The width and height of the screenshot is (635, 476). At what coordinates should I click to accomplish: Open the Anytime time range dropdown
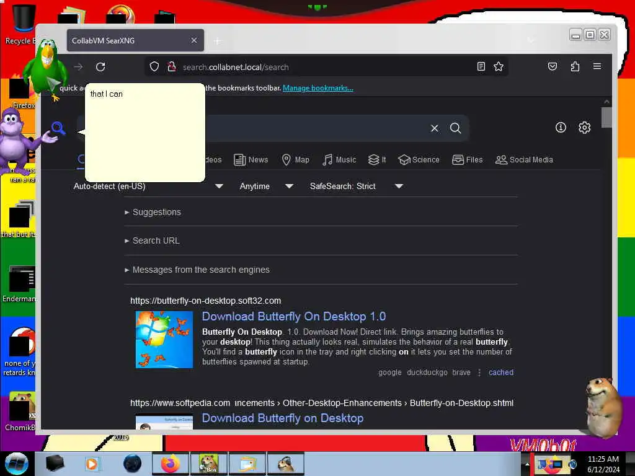[266, 186]
